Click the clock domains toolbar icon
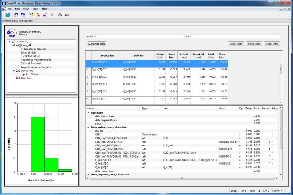This screenshot has width=293, height=195. click(61, 15)
